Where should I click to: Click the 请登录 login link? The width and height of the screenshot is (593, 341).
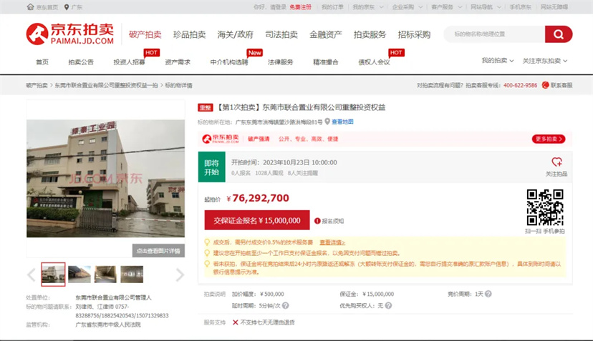click(x=278, y=7)
